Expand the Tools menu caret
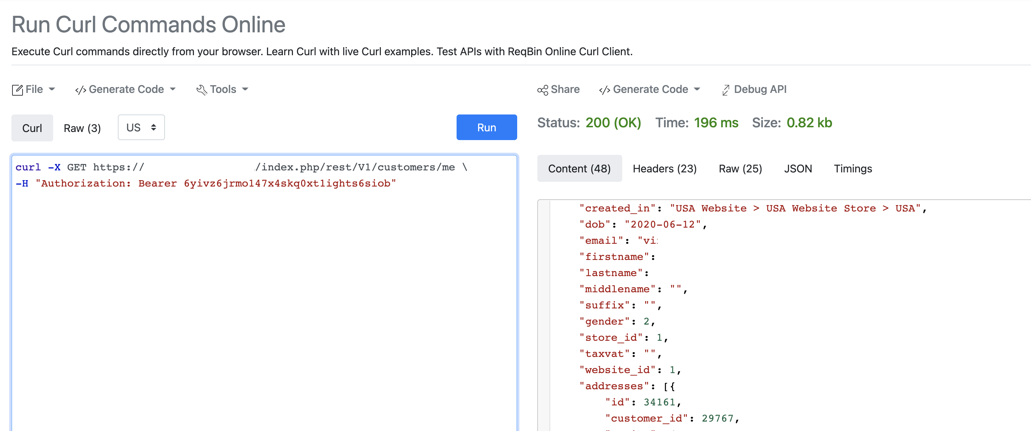The image size is (1031, 431). coord(245,89)
